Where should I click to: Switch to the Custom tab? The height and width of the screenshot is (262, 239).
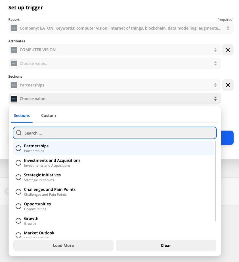pos(48,115)
